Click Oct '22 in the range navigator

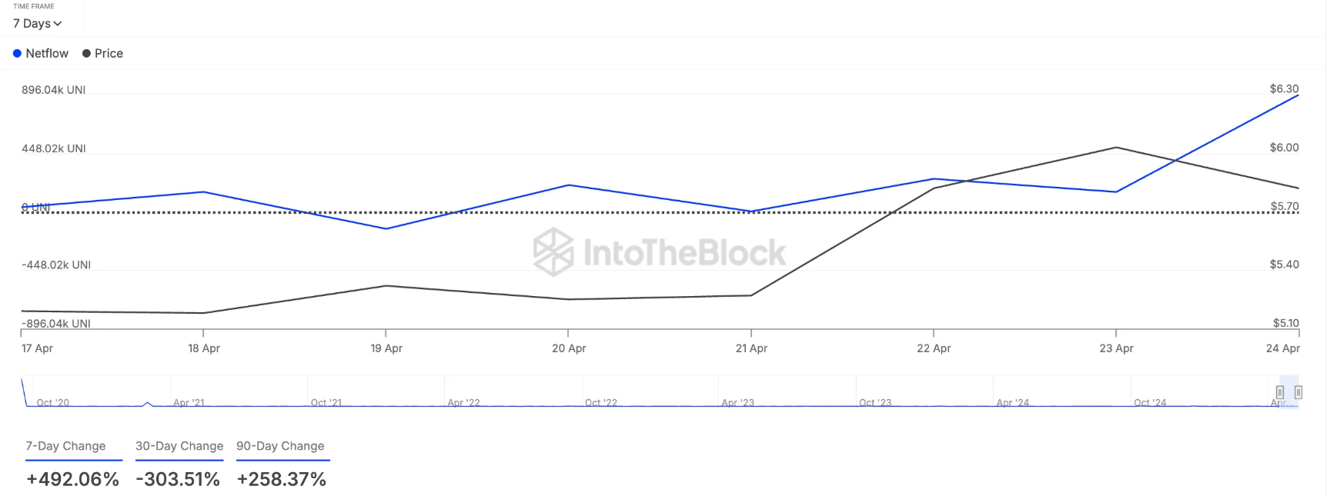[600, 403]
